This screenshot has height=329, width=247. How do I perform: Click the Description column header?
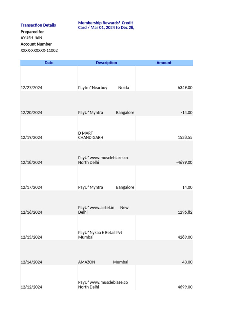click(106, 63)
